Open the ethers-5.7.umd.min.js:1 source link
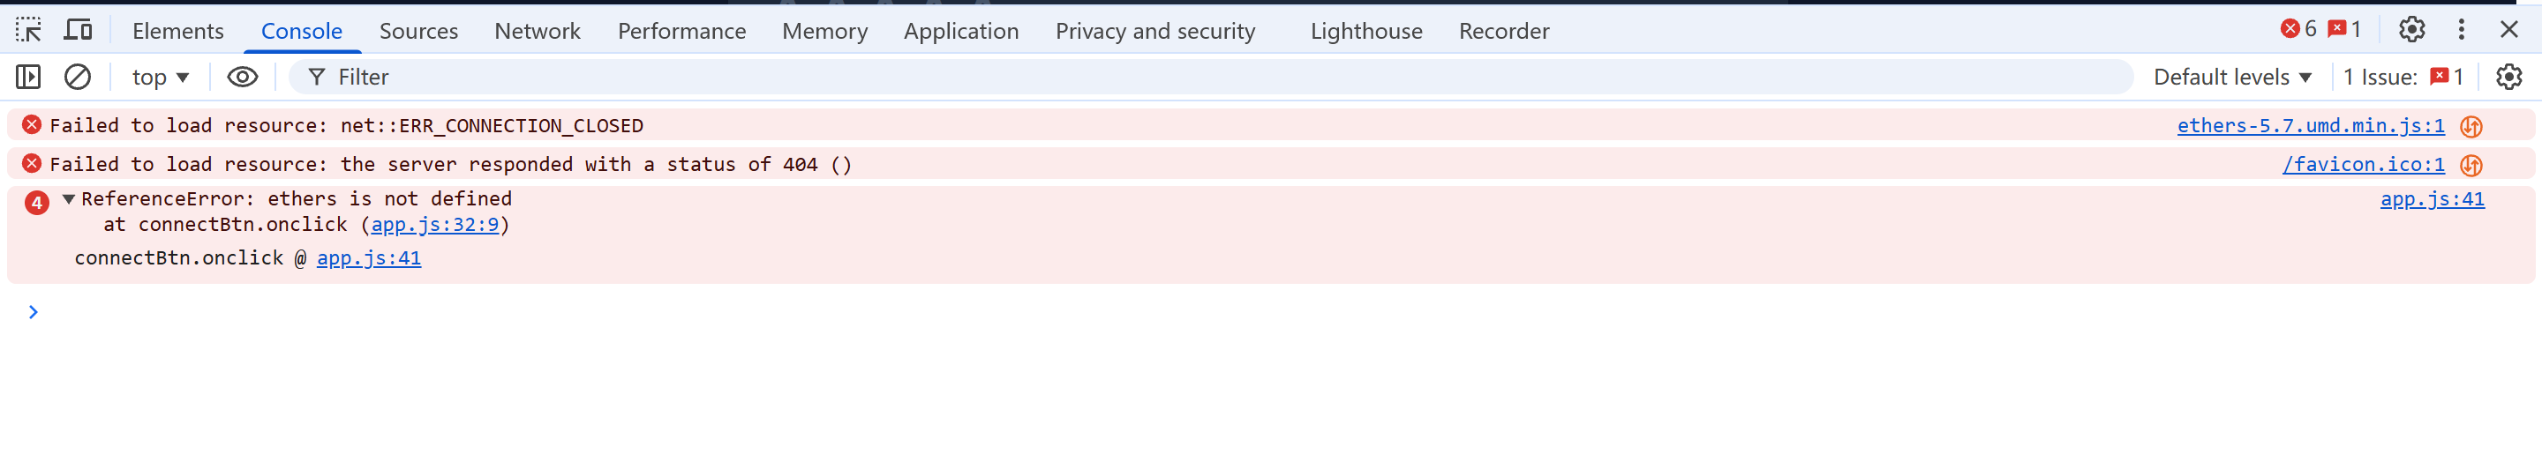This screenshot has height=469, width=2542. [x=2310, y=126]
